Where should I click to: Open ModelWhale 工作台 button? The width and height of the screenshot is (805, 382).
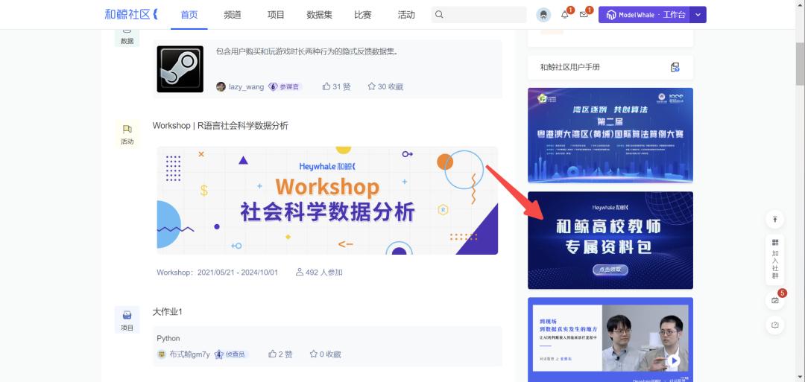[x=644, y=15]
